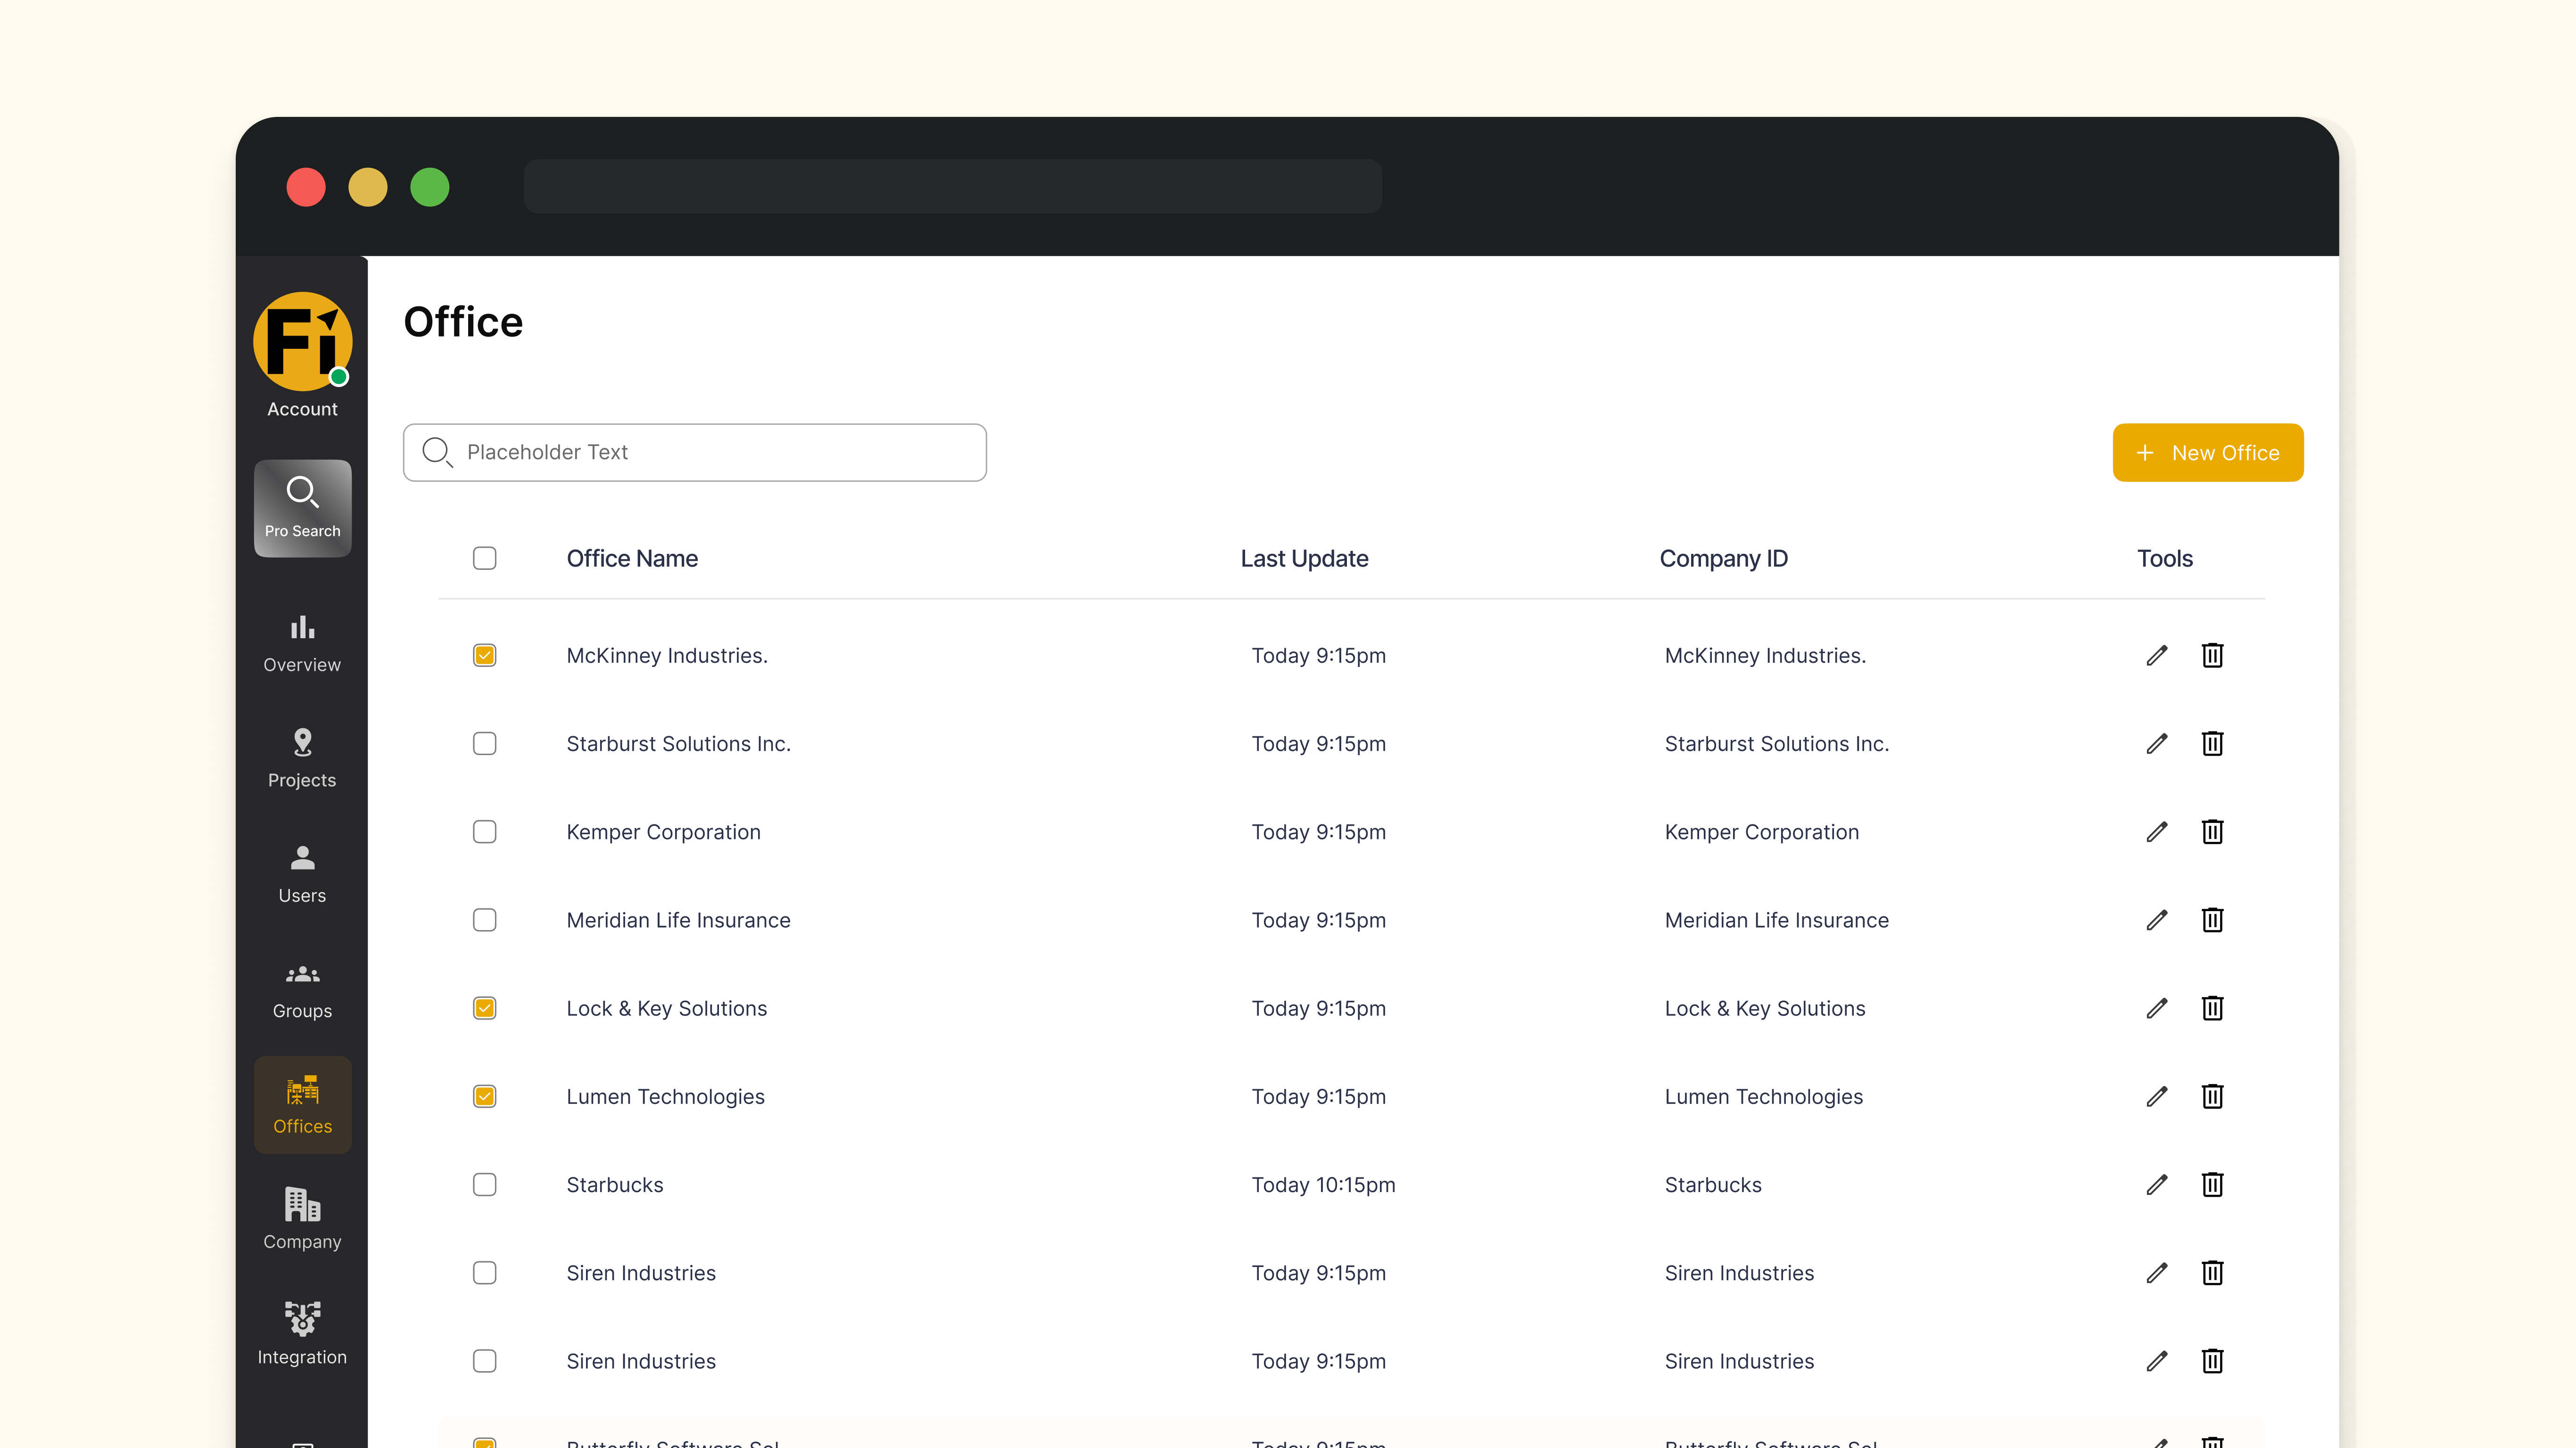Open the Groups section
The height and width of the screenshot is (1448, 2576).
tap(302, 989)
